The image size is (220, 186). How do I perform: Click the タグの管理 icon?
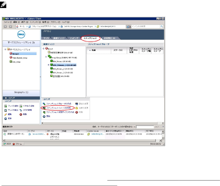[x=21, y=110]
